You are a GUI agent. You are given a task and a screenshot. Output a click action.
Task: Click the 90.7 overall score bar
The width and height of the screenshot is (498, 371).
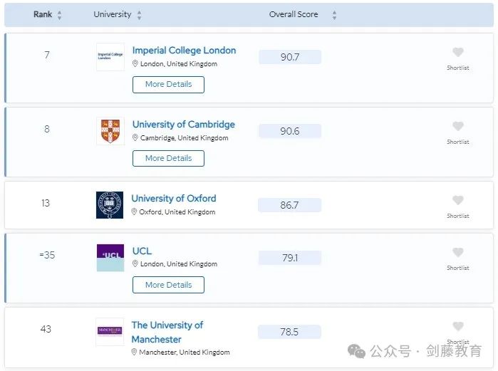coord(290,57)
